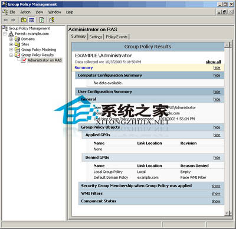This screenshot has width=236, height=229.
Task: Open the File menu
Action: (x=12, y=12)
